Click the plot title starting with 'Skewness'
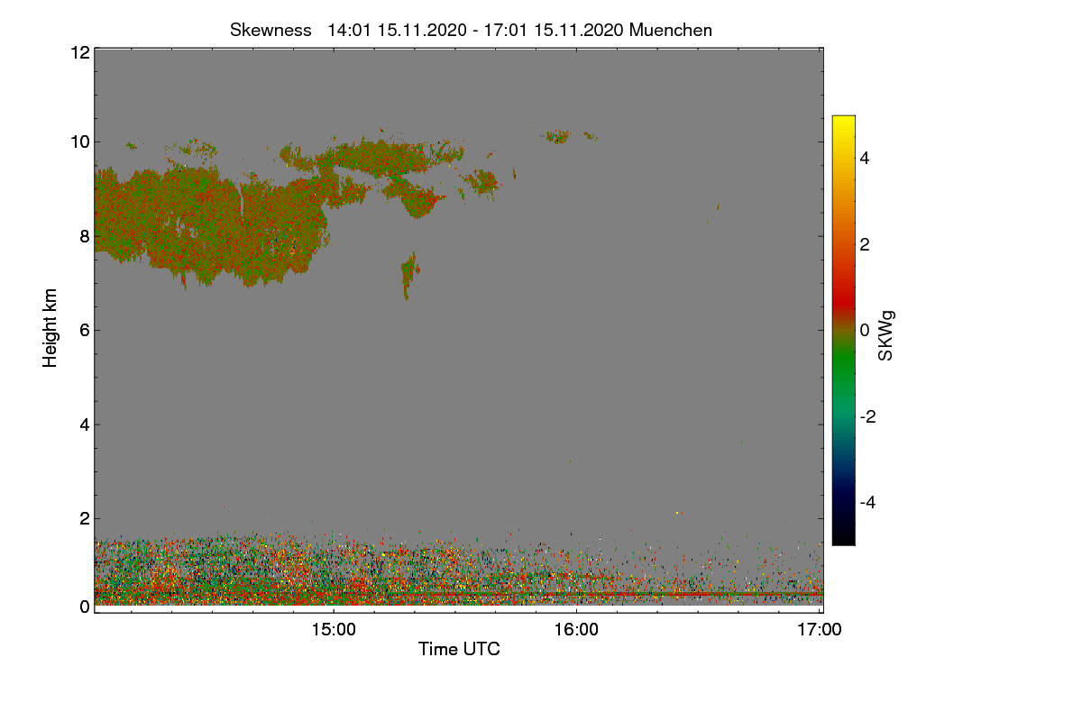This screenshot has width=1082, height=721. click(x=471, y=30)
